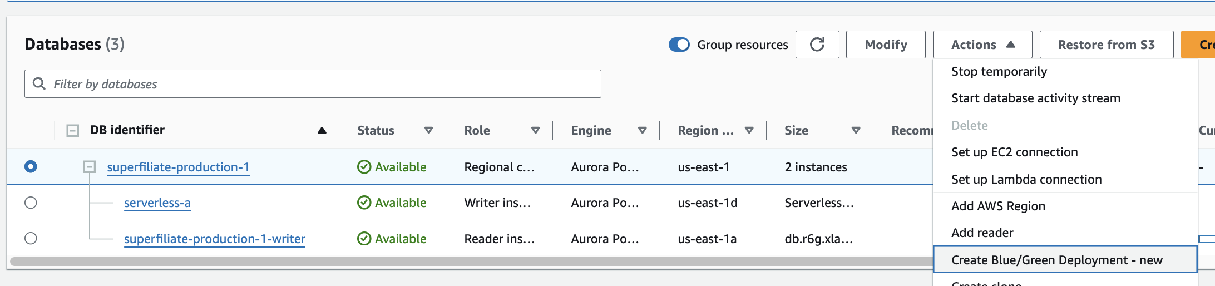Viewport: 1215px width, 286px height.
Task: Click the 'Serverless…' size cell
Action: click(x=819, y=203)
